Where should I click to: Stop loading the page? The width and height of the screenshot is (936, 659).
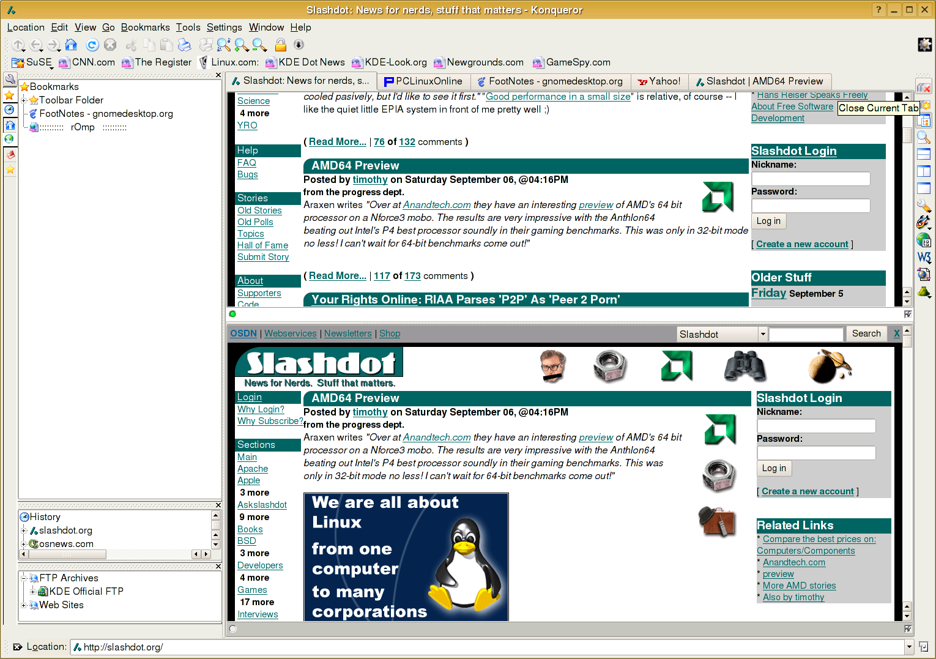click(110, 45)
